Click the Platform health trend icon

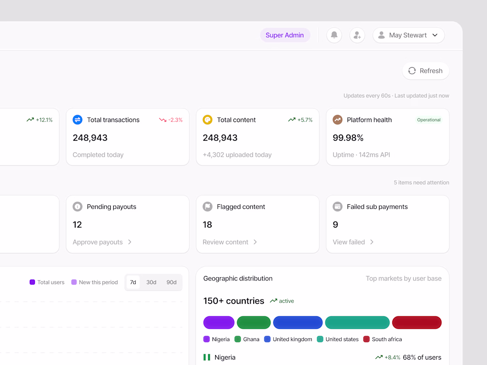point(338,120)
